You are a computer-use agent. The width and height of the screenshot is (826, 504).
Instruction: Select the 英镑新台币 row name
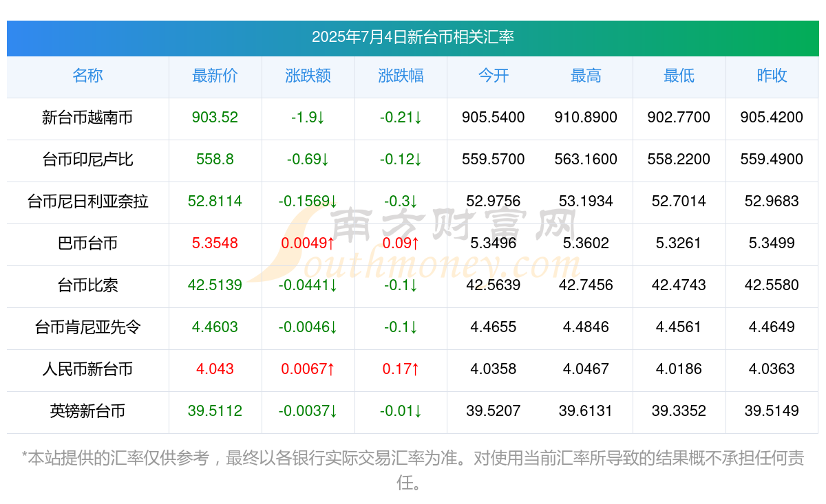click(x=87, y=411)
